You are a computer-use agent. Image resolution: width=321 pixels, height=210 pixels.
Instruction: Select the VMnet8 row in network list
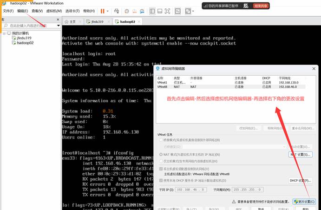[231, 87]
